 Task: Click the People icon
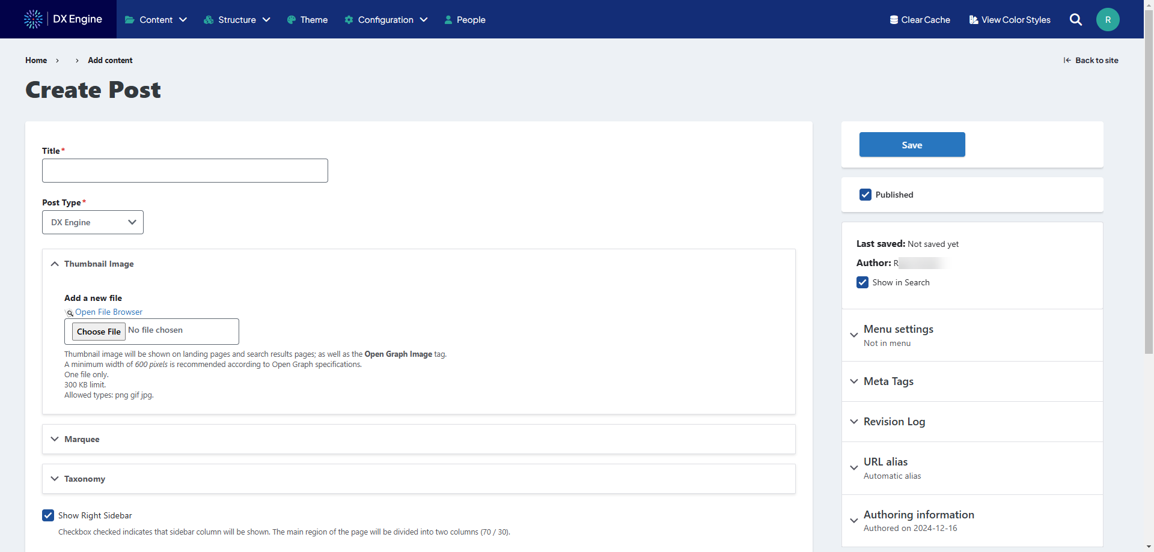point(448,20)
